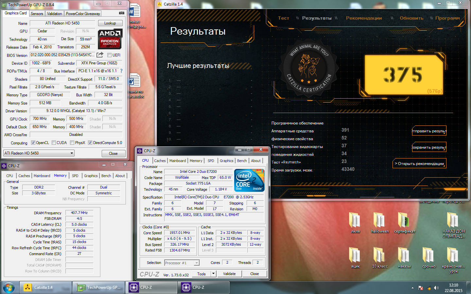
Task: Click the Catzilla title bar icon
Action: coord(160,4)
